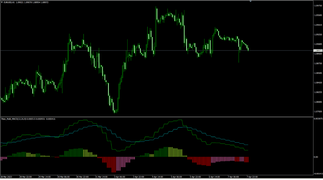The width and height of the screenshot is (323, 180).
Task: Click the 1.08420 price scale label
Action: [x=318, y=83]
